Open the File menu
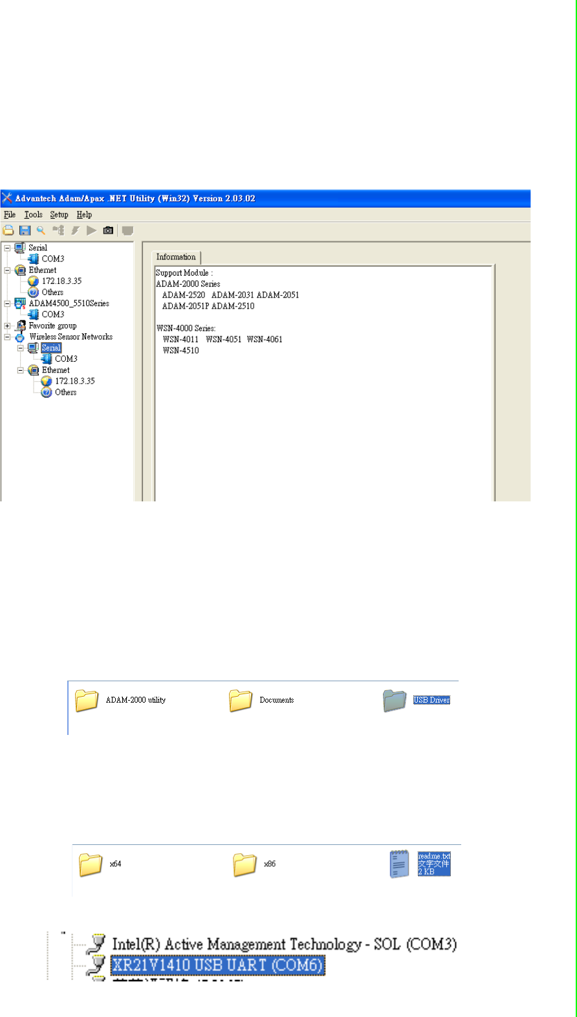Image resolution: width=577 pixels, height=1017 pixels. [x=10, y=215]
